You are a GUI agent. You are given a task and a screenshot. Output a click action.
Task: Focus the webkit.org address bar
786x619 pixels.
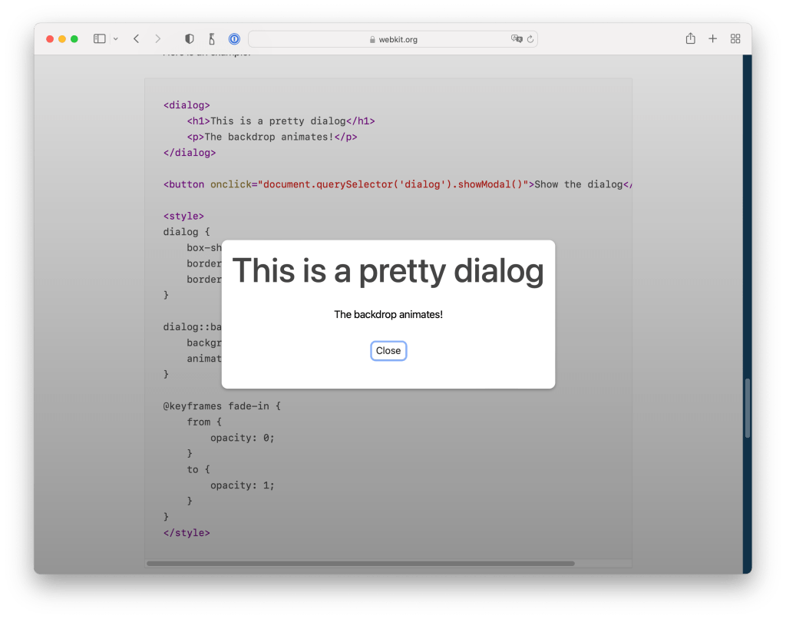393,39
